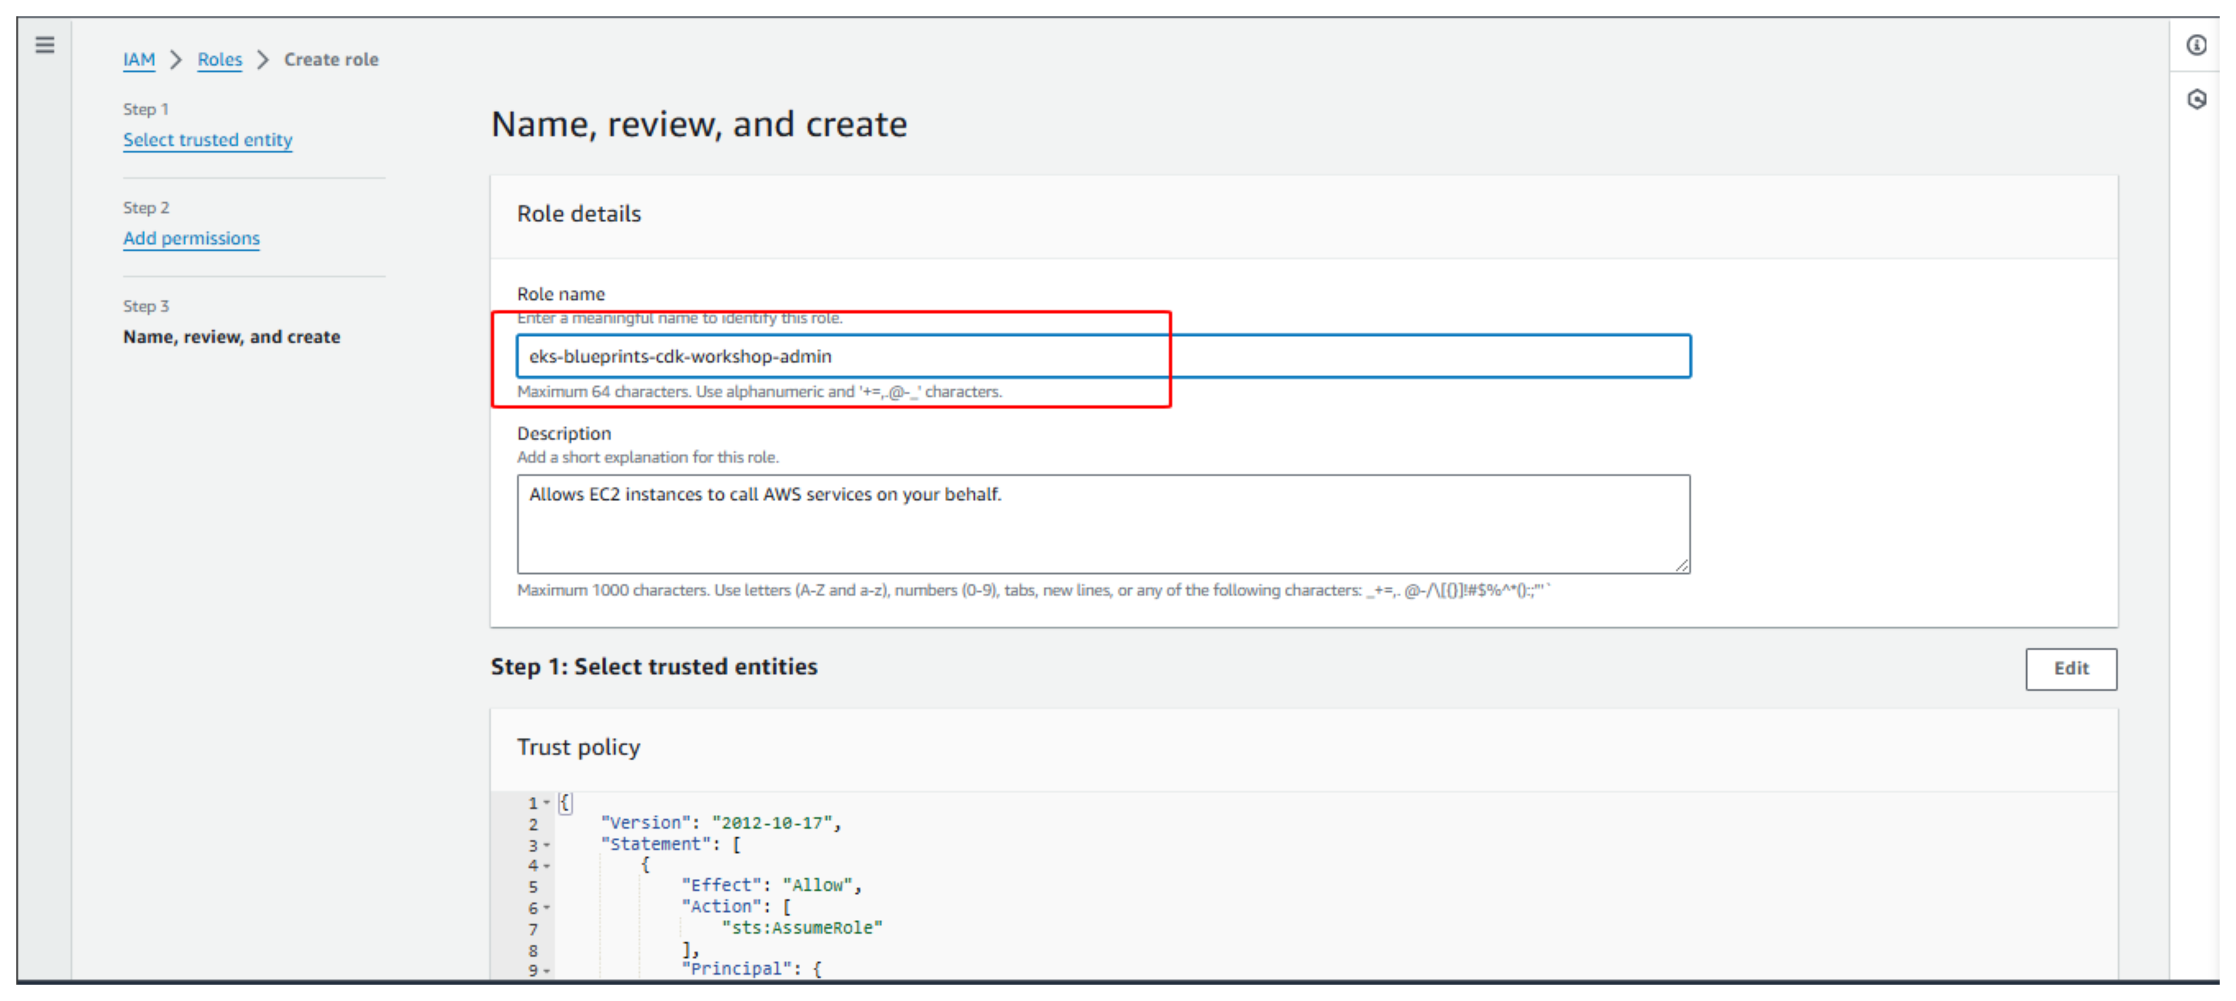2236x1001 pixels.
Task: Collapse the Principal fold arrow on line 9
Action: coord(547,971)
